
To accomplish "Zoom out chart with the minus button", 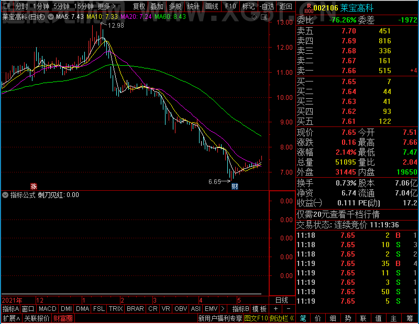I will click(289, 309).
